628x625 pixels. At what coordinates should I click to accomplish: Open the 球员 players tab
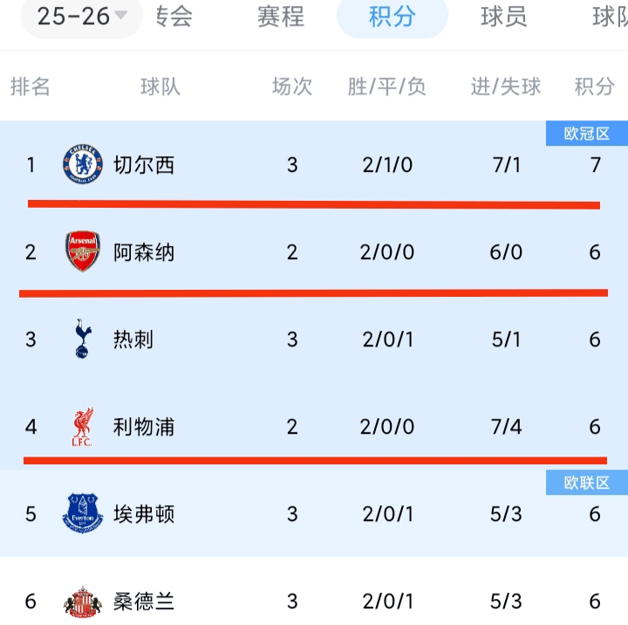pos(504,17)
